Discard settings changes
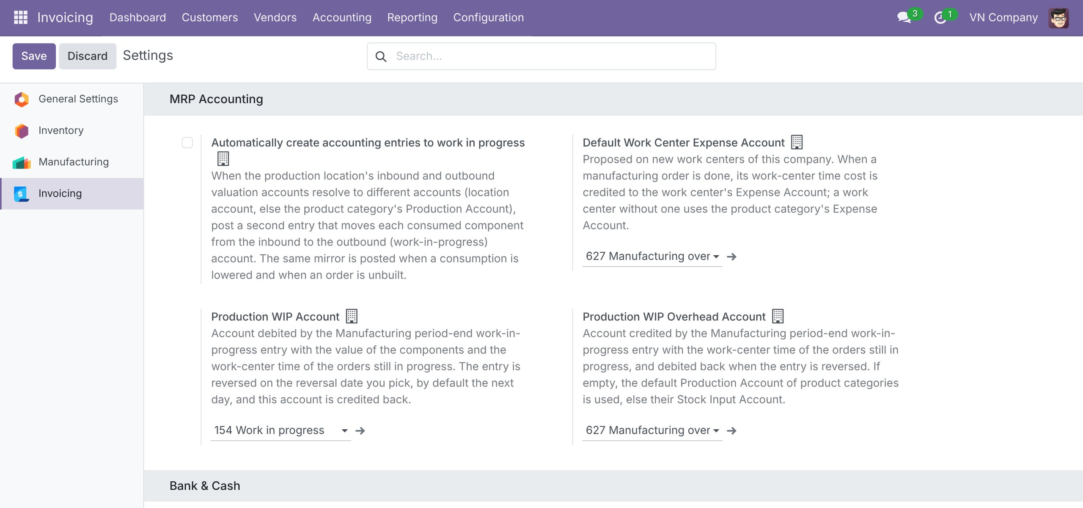This screenshot has height=508, width=1083. coord(88,56)
